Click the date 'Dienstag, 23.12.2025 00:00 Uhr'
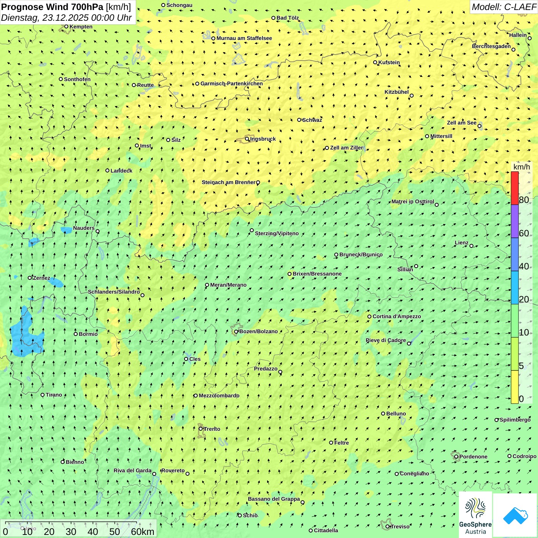The height and width of the screenshot is (538, 538). (66, 18)
